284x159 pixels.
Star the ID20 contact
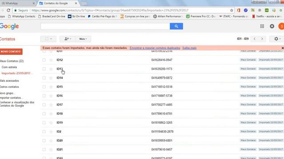tap(51, 140)
